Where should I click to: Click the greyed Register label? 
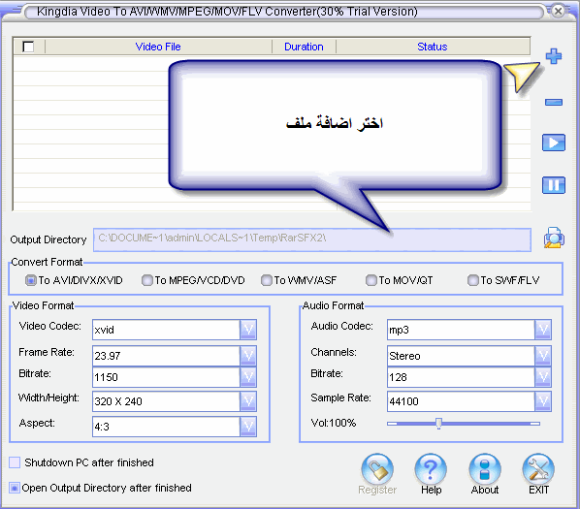click(x=377, y=490)
